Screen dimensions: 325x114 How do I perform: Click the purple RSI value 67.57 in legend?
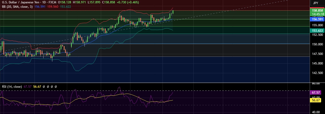(x=27, y=87)
